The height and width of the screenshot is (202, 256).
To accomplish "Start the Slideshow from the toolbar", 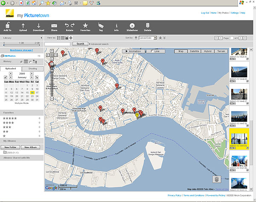I will coord(132,26).
